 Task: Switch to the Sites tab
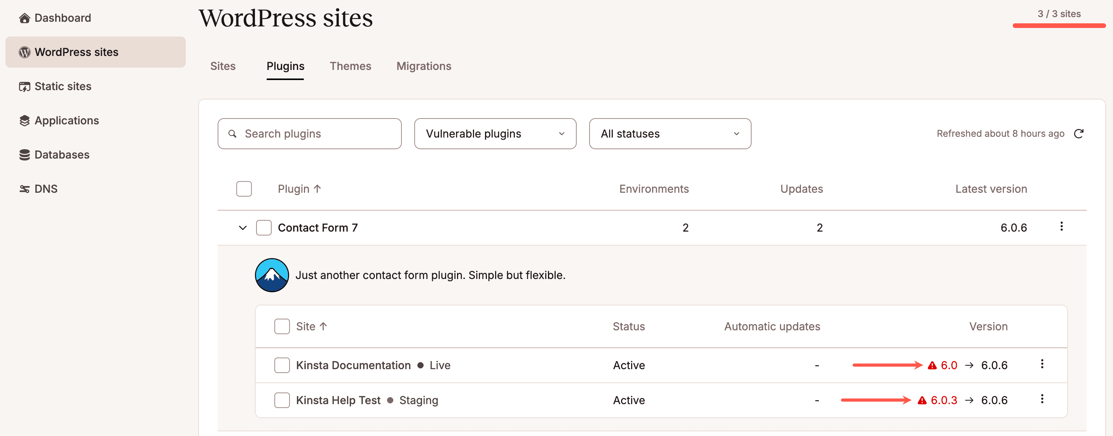(223, 66)
